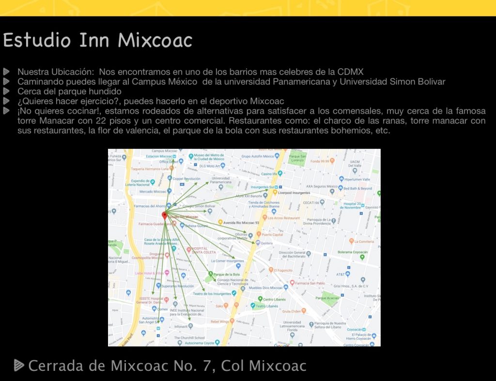496x381 pixels.
Task: Select the Tienda de Colchones Bianne pin
Action: click(x=274, y=211)
